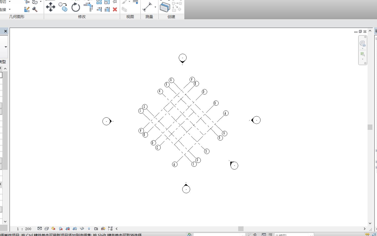The height and width of the screenshot is (236, 377).
Task: Open the 修改 panel label
Action: click(x=82, y=17)
